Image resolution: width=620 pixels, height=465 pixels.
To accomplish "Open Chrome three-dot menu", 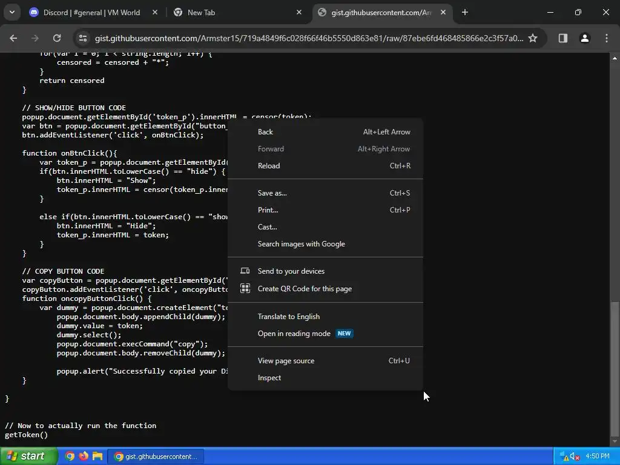I will 607,38.
